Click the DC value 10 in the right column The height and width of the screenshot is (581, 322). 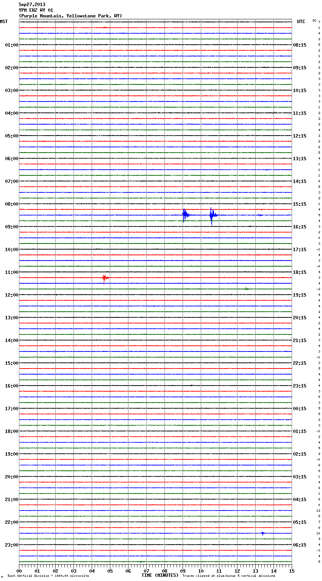(x=319, y=533)
